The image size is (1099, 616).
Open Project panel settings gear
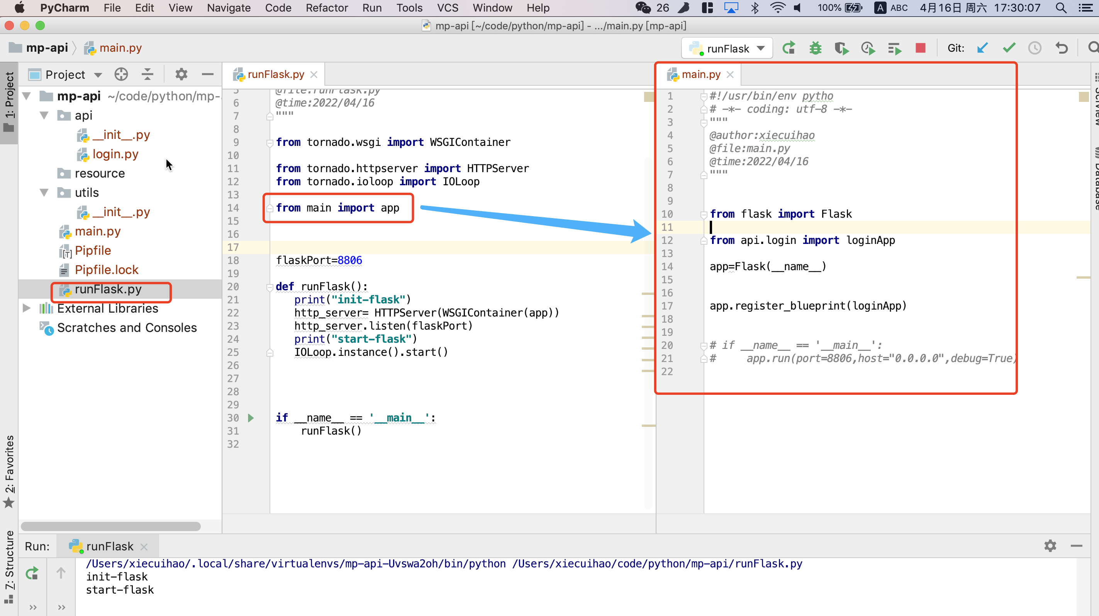click(x=181, y=74)
